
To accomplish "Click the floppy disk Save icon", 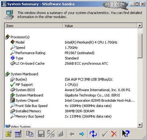I will [41, 134].
